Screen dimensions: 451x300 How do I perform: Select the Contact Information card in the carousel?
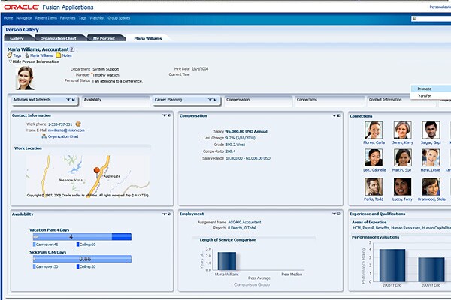(401, 100)
